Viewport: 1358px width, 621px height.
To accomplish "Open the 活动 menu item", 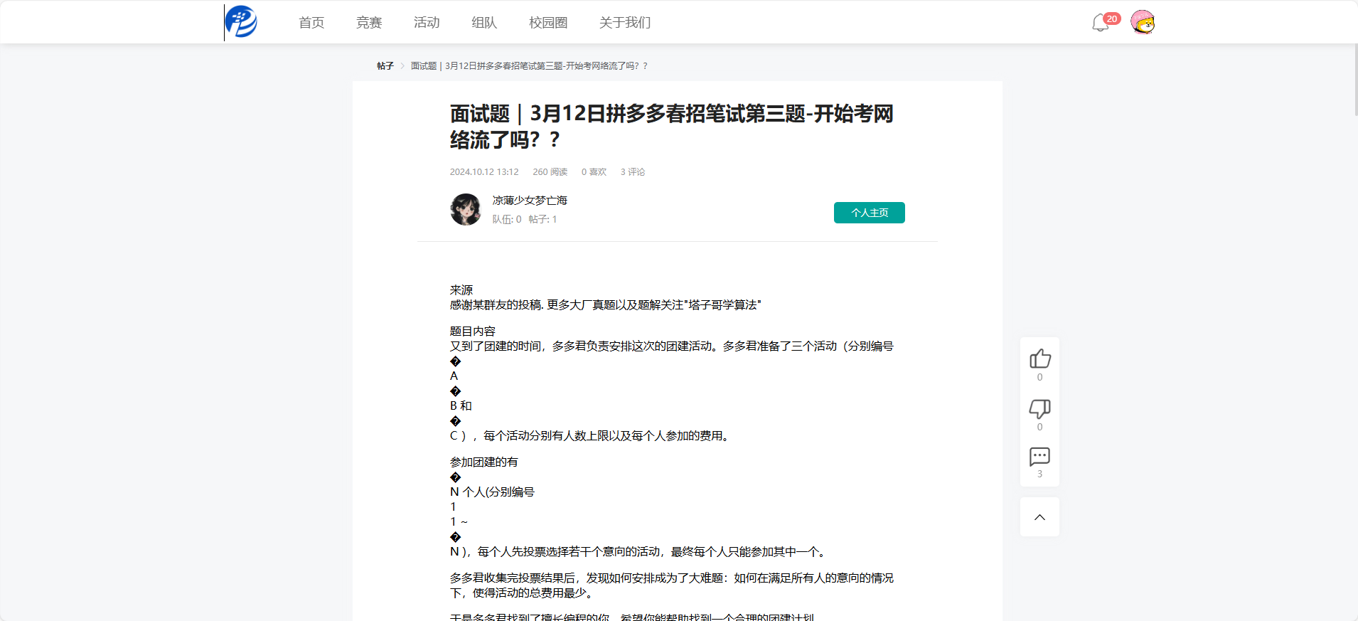I will click(x=427, y=23).
